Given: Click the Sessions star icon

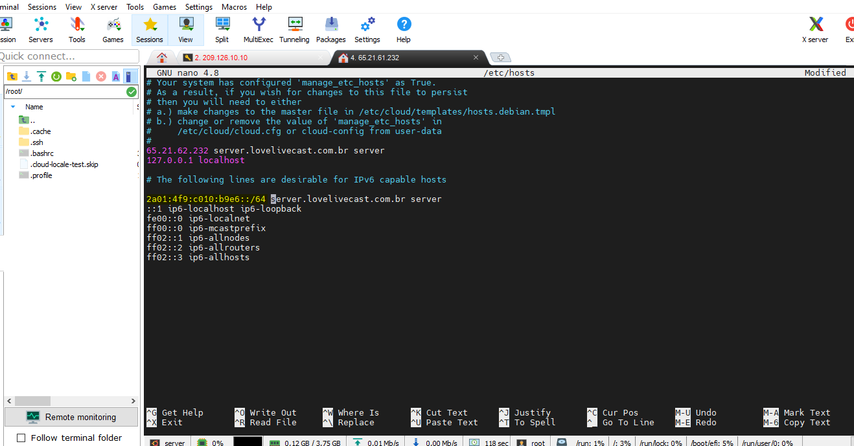Looking at the screenshot, I should click(x=150, y=30).
